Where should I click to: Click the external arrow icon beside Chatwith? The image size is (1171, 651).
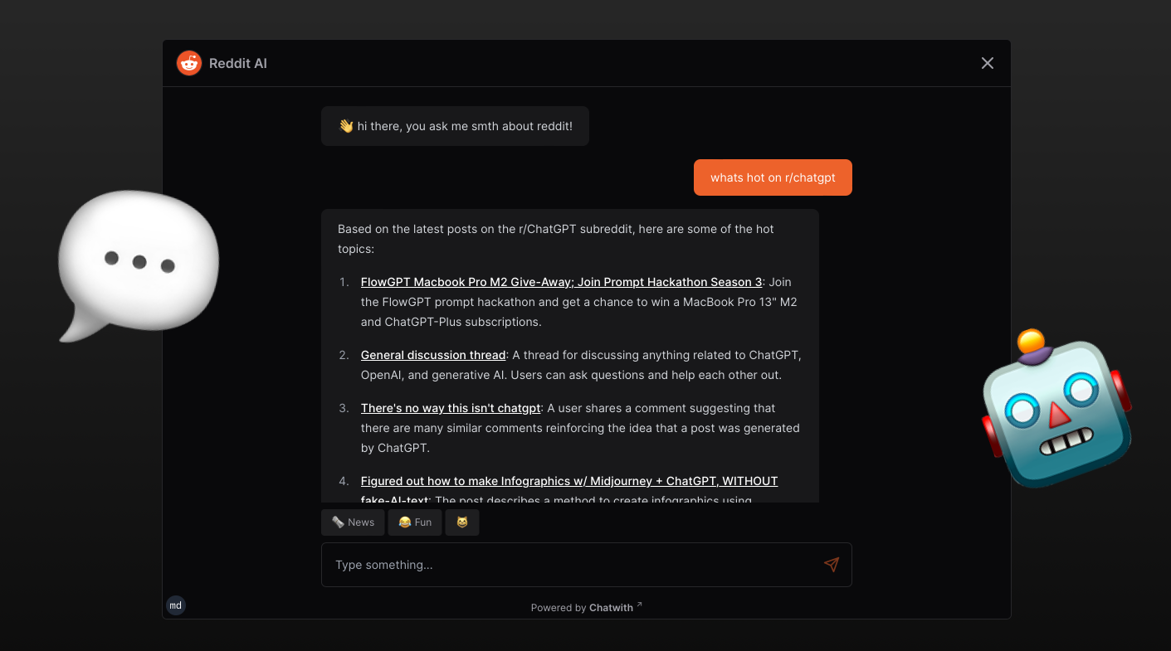tap(639, 605)
